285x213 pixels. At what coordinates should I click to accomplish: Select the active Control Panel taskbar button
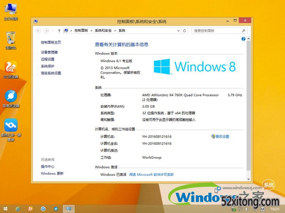[69, 209]
